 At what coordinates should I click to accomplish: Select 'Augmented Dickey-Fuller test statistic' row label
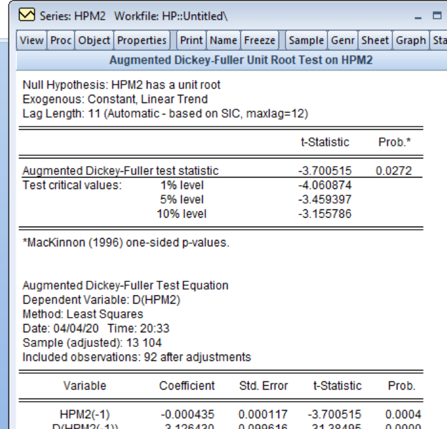[x=120, y=171]
